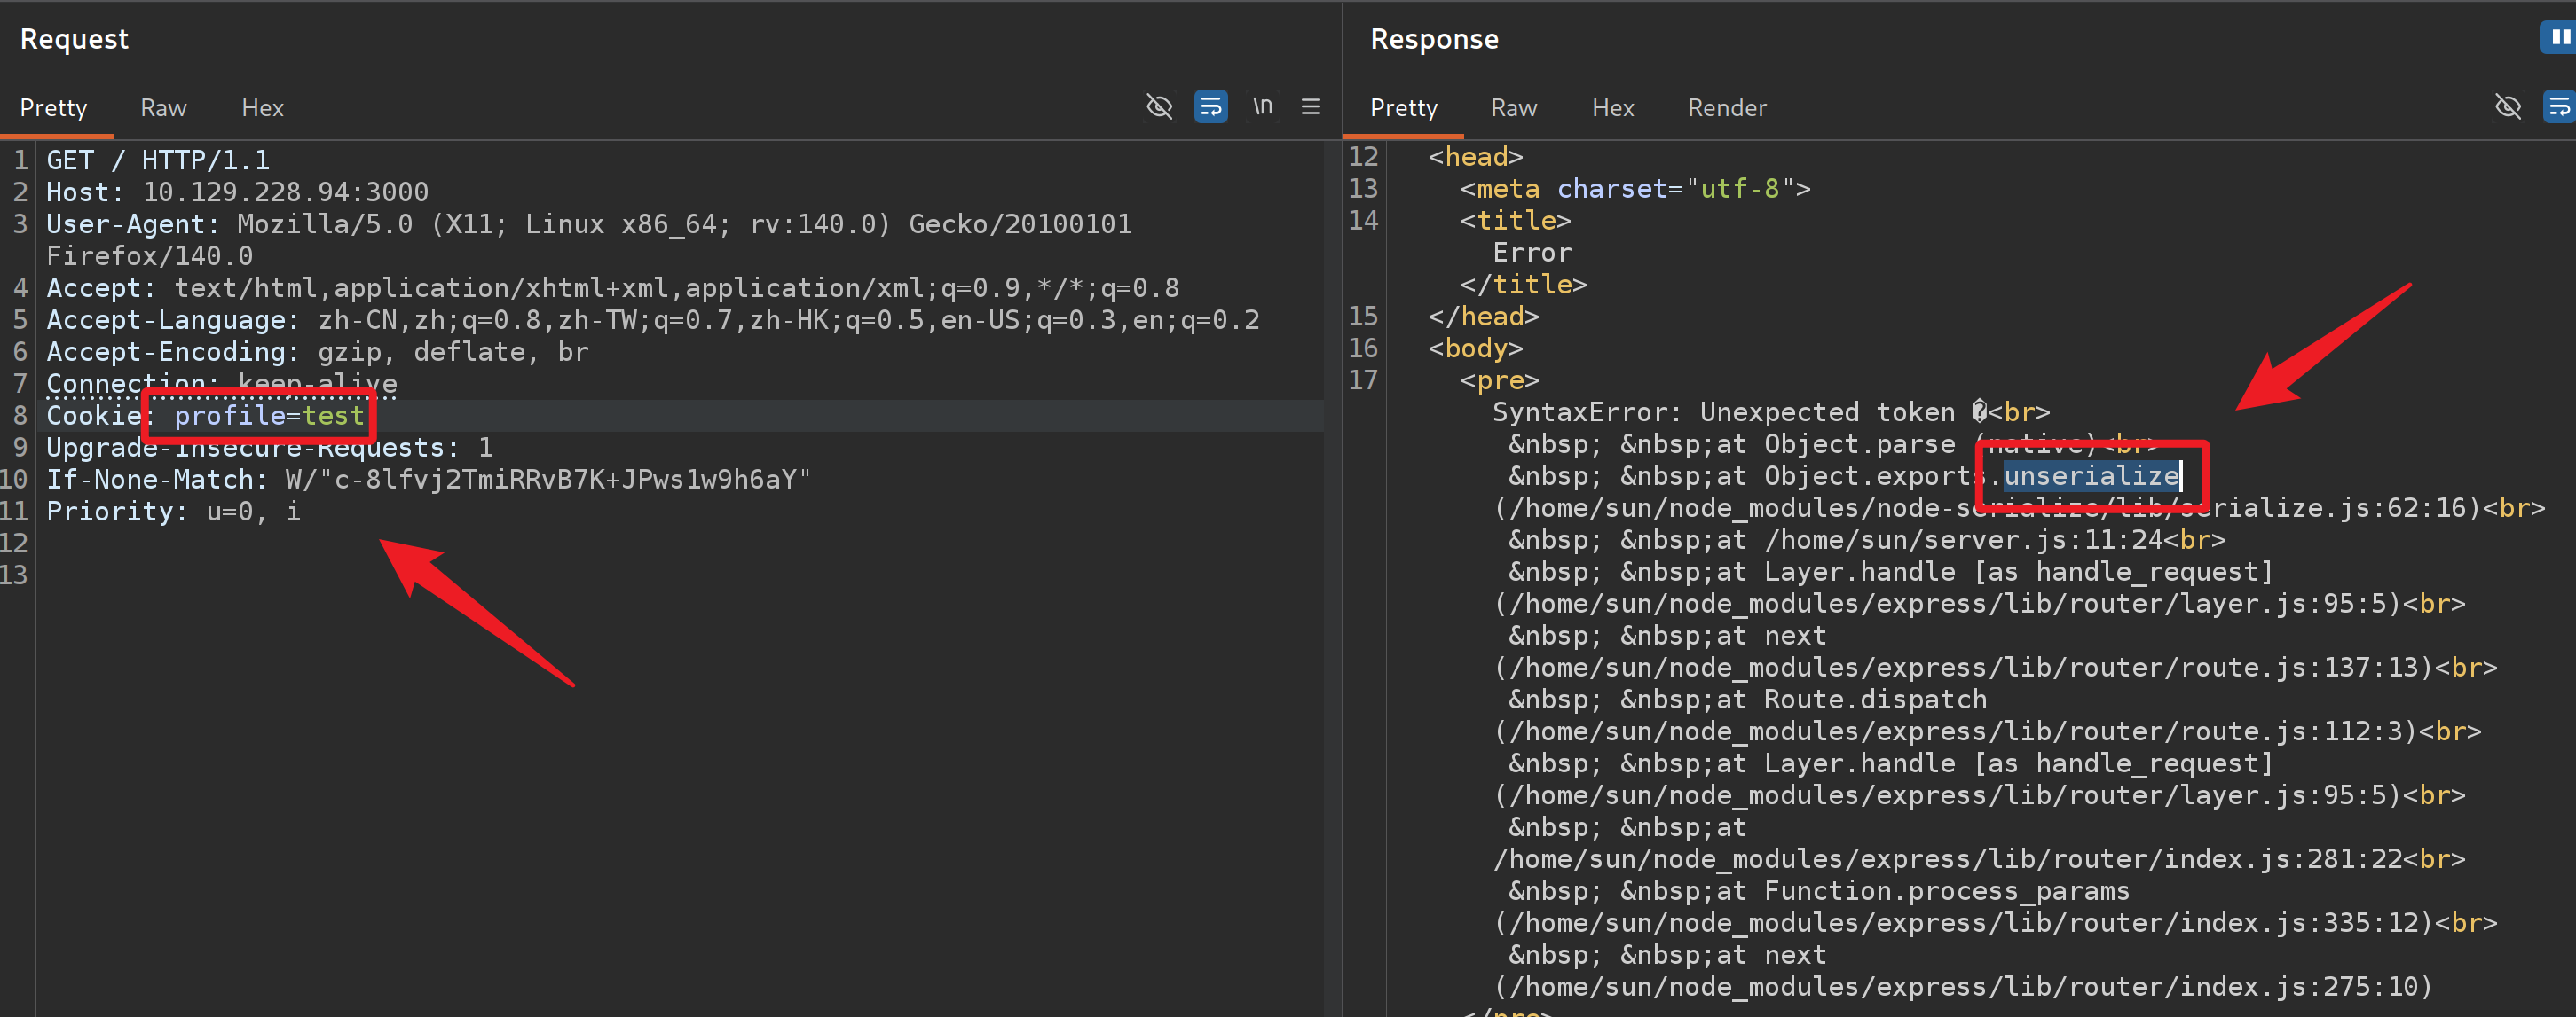
Task: Open the Response Render tab
Action: coord(1726,108)
